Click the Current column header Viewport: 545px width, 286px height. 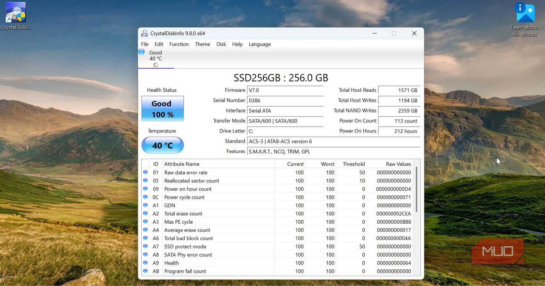pos(290,164)
